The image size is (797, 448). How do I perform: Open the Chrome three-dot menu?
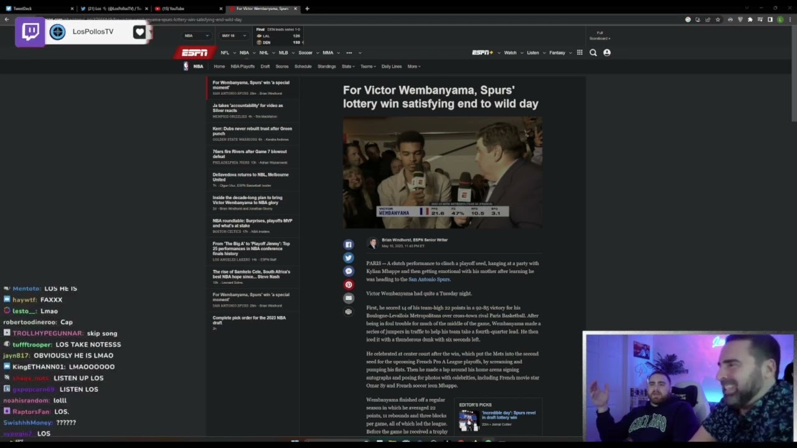click(x=790, y=19)
